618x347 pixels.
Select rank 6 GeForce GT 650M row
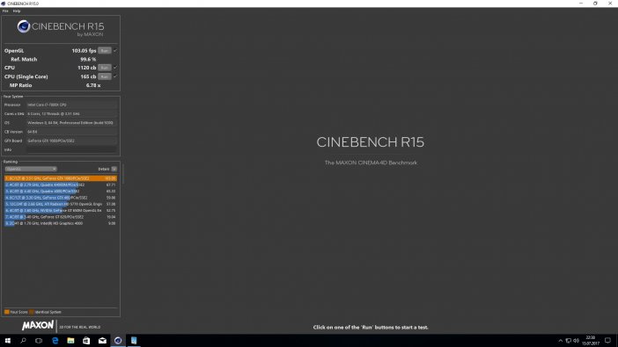point(61,211)
